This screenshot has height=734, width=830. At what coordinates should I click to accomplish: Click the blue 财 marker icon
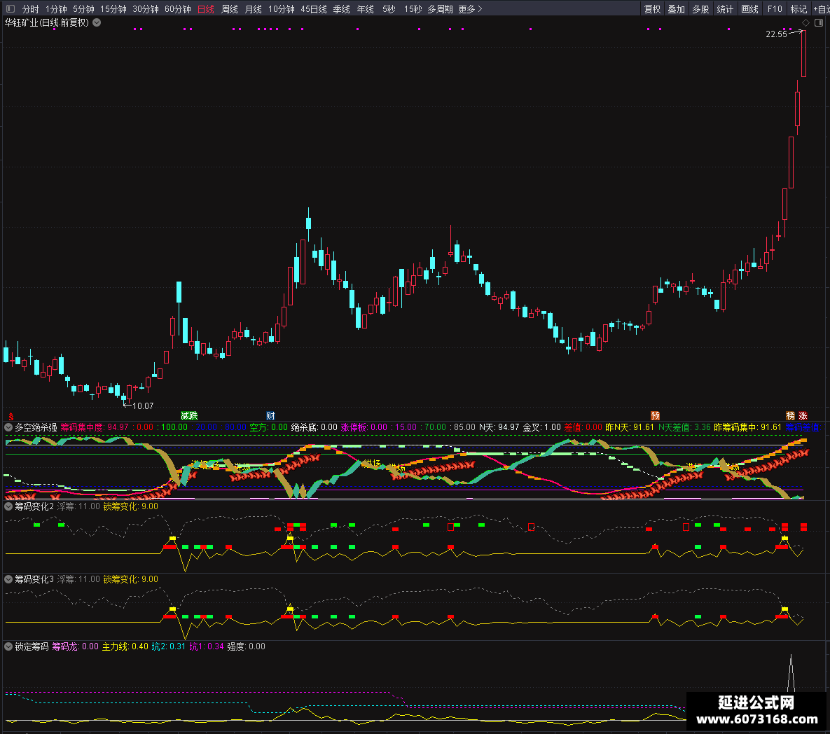point(270,415)
